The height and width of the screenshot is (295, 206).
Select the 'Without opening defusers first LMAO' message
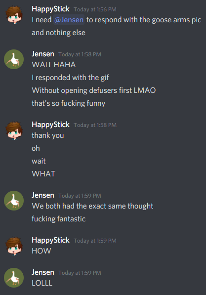[94, 90]
